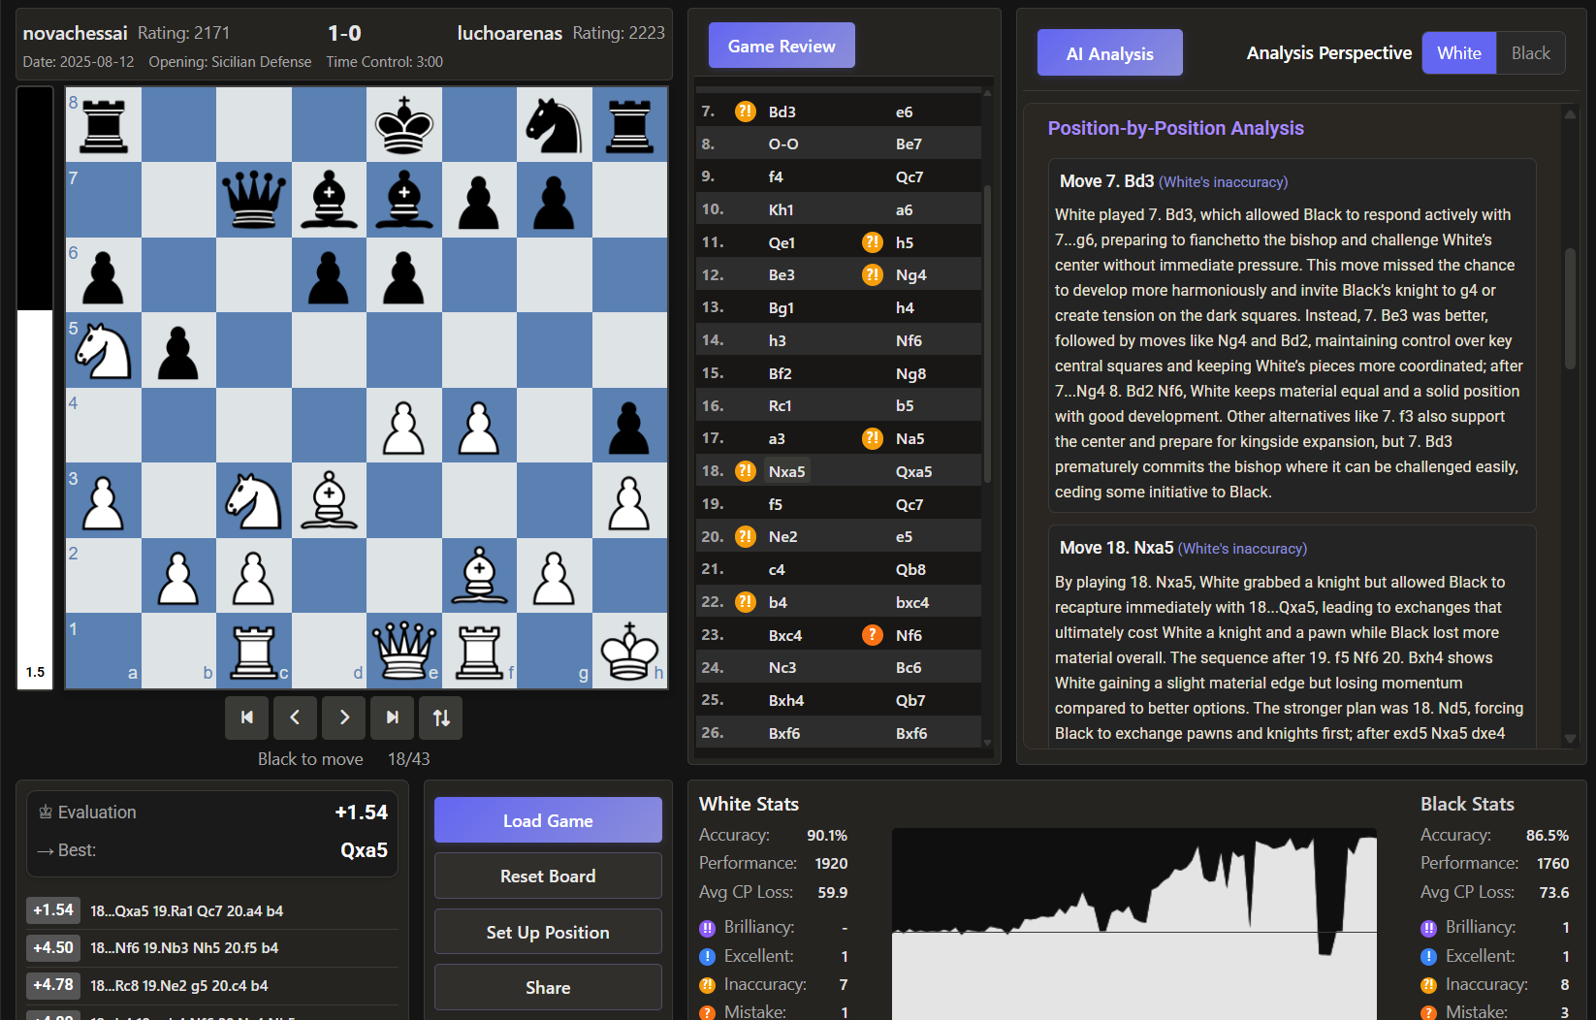1596x1020 pixels.
Task: Click the mistake icon next to 23...Nf6
Action: click(x=872, y=635)
